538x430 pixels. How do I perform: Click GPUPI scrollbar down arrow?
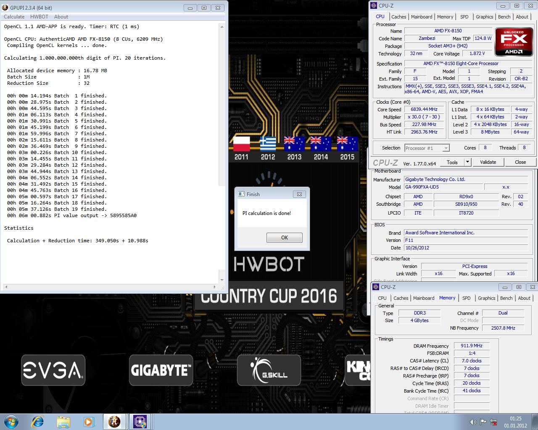coord(222,280)
